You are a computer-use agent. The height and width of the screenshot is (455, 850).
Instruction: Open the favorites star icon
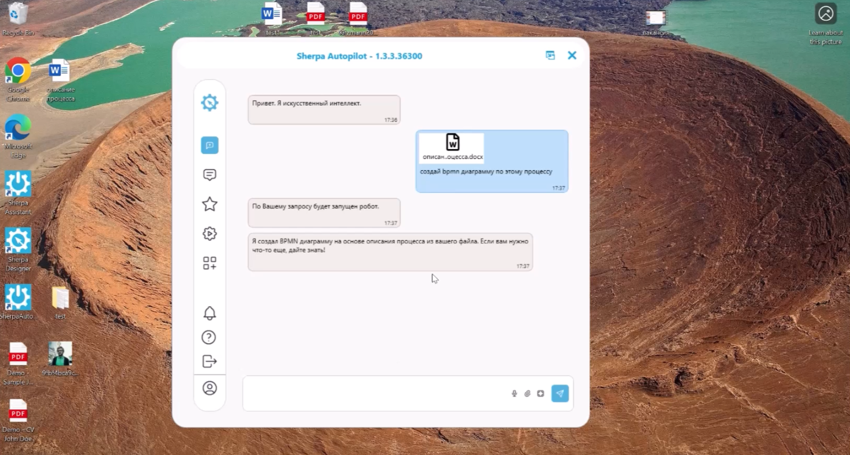pos(209,204)
